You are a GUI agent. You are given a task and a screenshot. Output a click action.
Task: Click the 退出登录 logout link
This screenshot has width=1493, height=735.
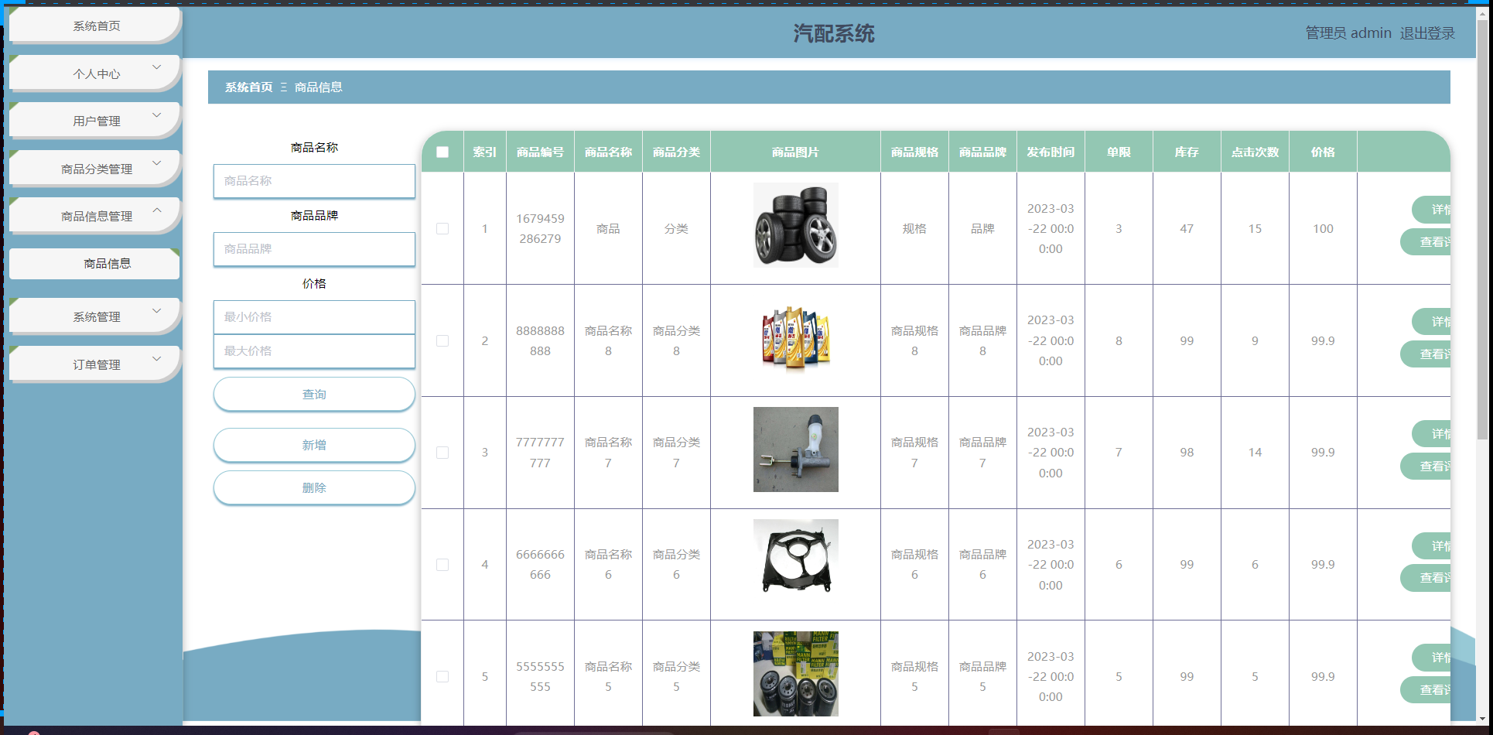point(1427,33)
